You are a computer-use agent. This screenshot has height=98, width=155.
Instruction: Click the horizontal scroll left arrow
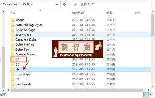(x=8, y=90)
